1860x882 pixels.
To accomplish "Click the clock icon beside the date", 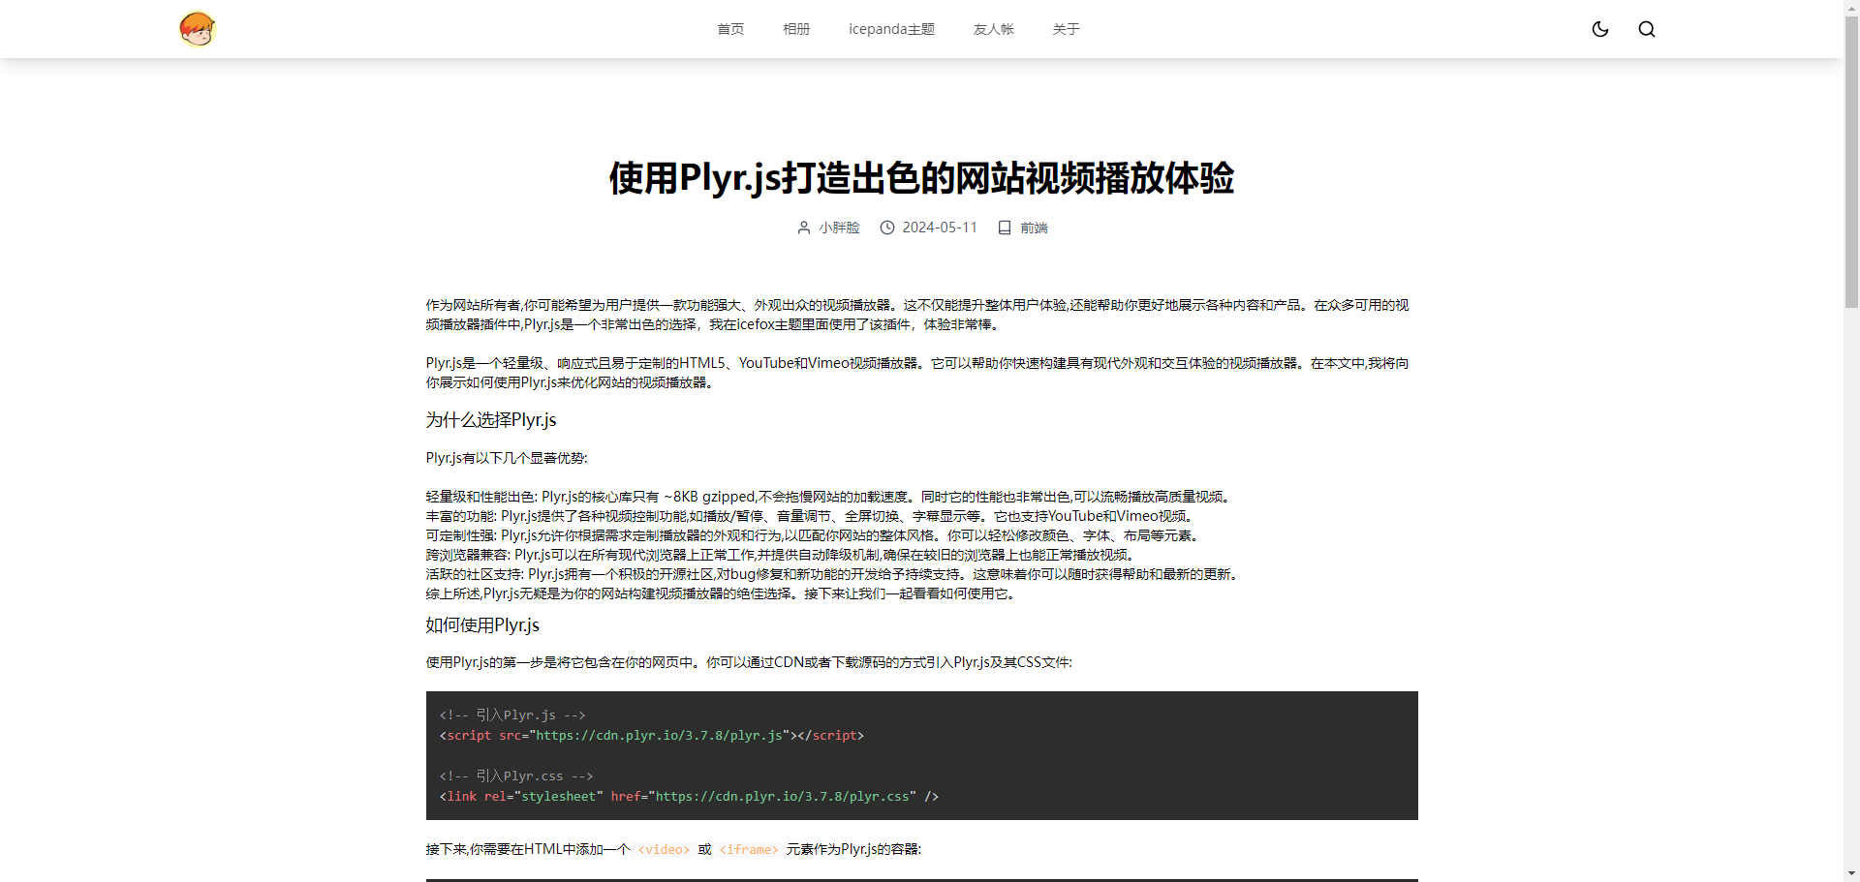I will point(886,228).
